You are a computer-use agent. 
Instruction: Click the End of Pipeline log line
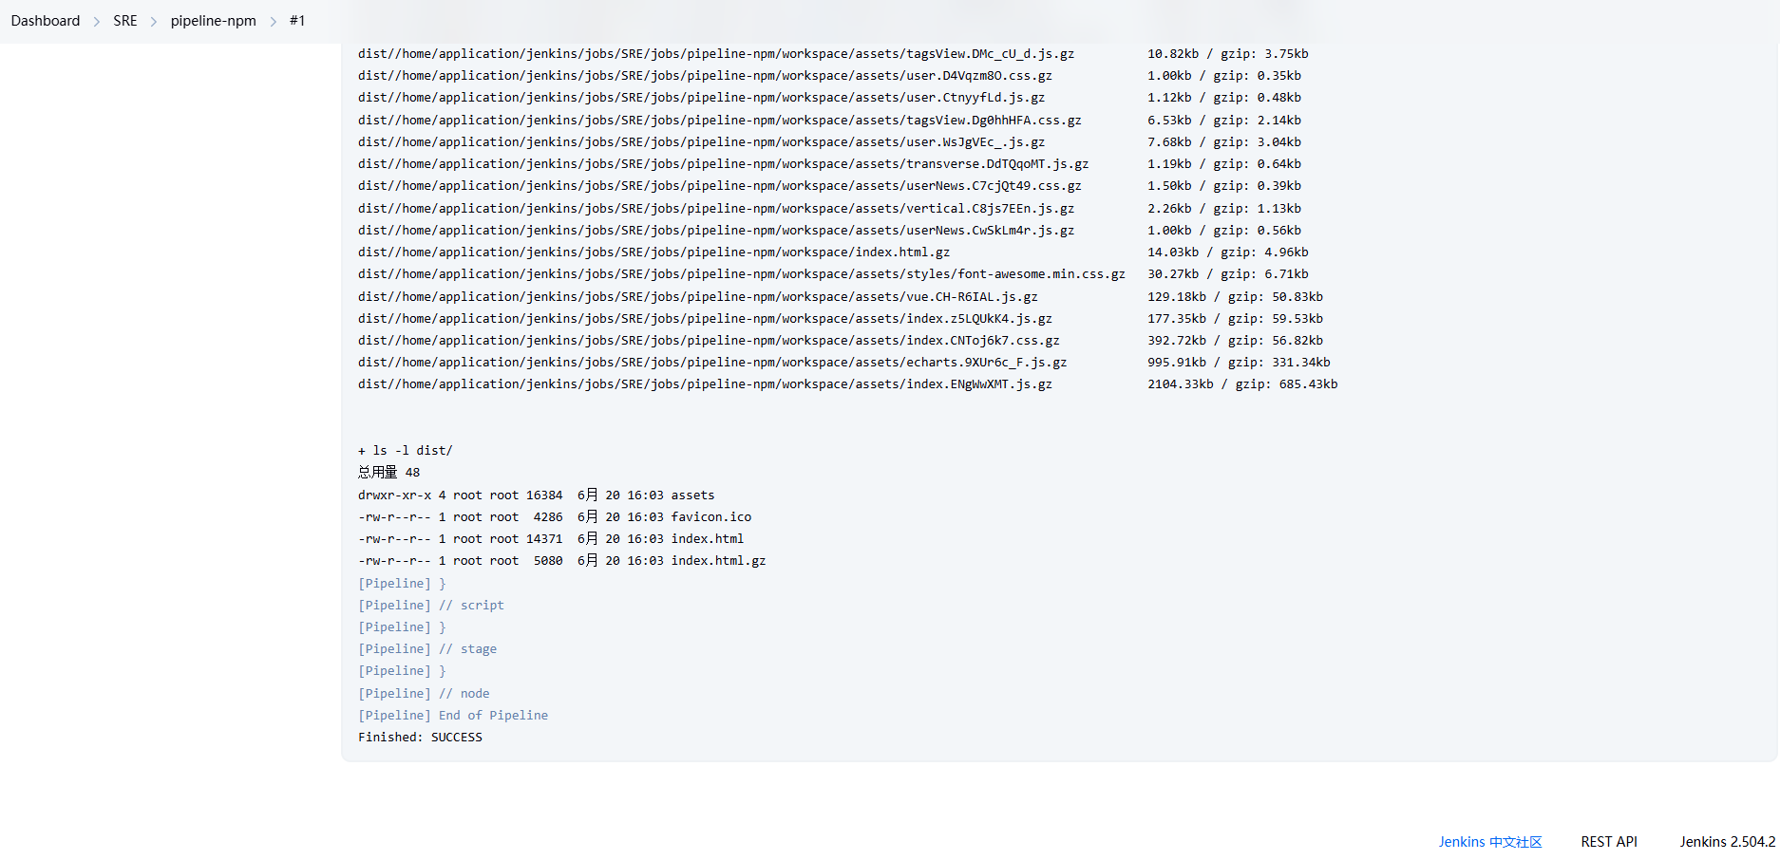pos(453,716)
